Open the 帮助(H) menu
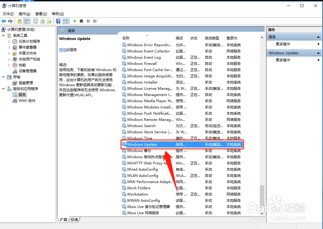The image size is (323, 229). click(x=58, y=14)
